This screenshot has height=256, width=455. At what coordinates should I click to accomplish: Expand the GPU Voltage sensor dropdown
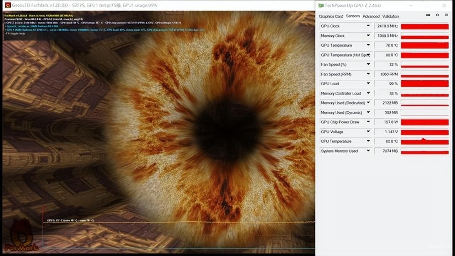click(368, 132)
